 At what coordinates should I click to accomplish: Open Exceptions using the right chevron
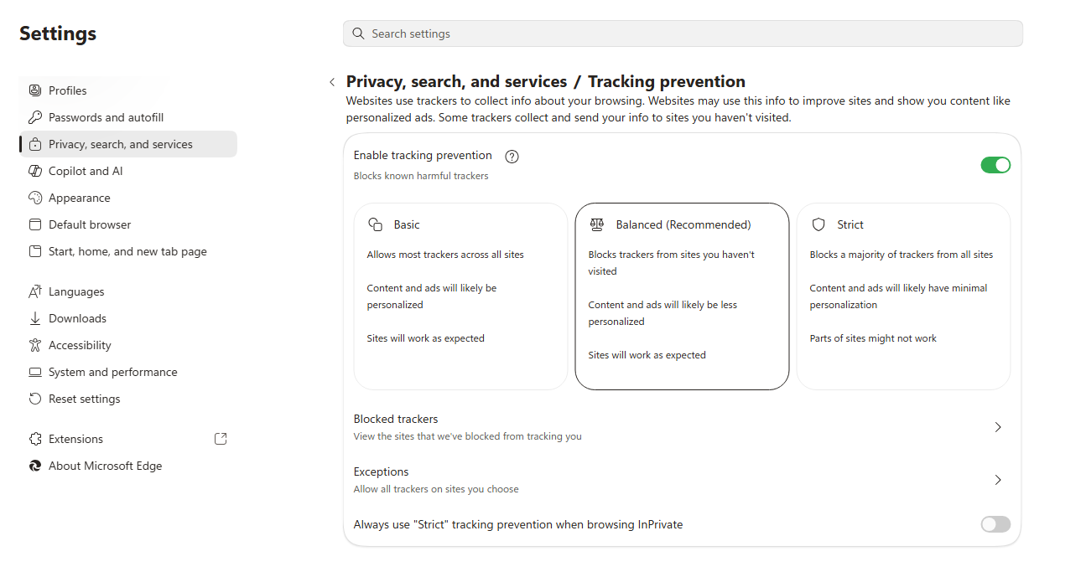click(x=998, y=480)
